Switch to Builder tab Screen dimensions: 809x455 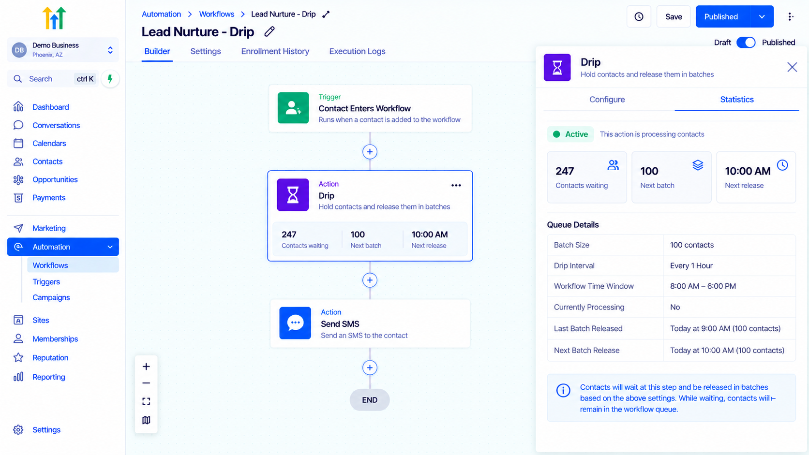(157, 51)
